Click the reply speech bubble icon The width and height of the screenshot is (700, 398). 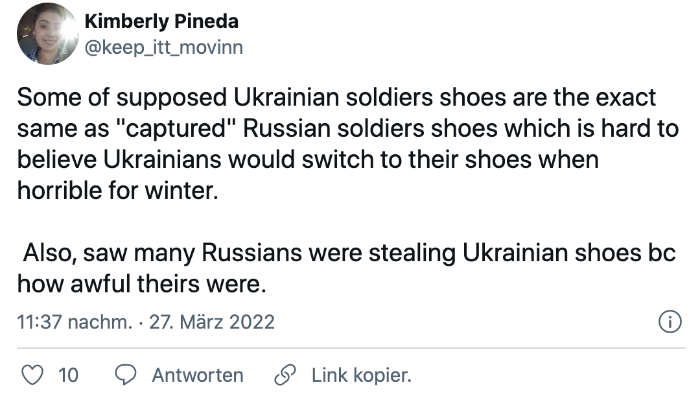[x=126, y=375]
